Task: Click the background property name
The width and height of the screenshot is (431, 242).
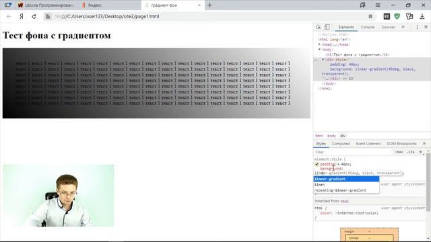Action: pos(331,169)
